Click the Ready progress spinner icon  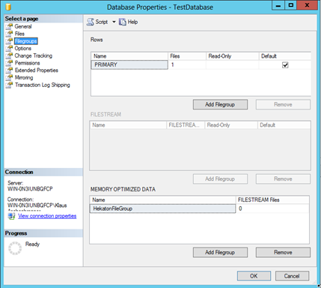pos(15,248)
